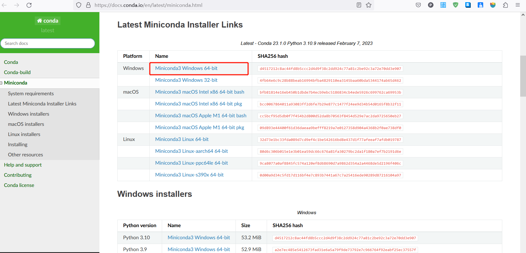Open the green shield extension
Image resolution: width=526 pixels, height=253 pixels.
[x=456, y=5]
